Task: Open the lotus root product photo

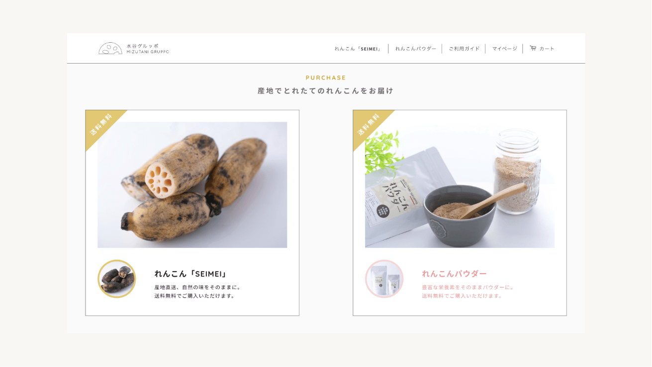Action: point(192,185)
